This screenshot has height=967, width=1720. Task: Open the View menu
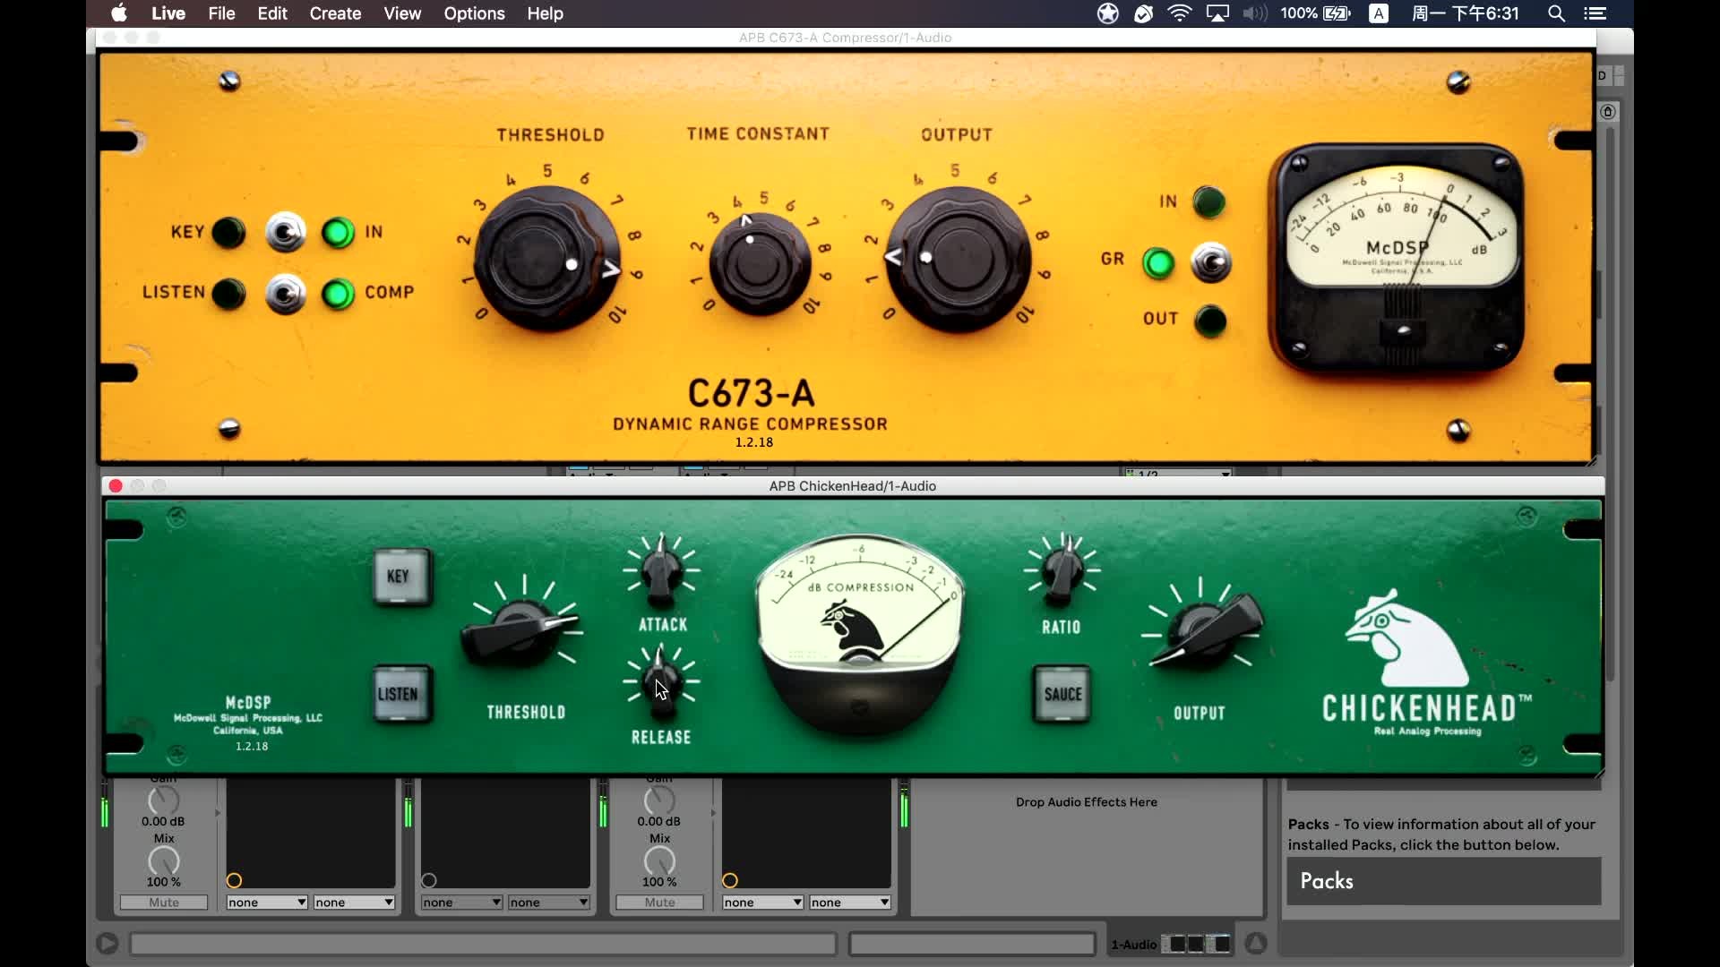click(402, 13)
